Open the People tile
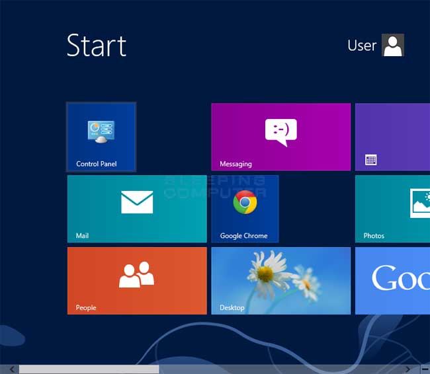430x374 pixels. [137, 281]
